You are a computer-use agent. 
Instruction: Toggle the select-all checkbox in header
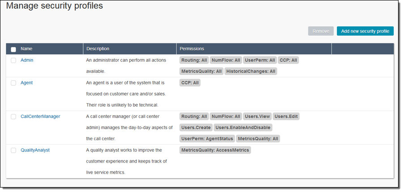[13, 49]
